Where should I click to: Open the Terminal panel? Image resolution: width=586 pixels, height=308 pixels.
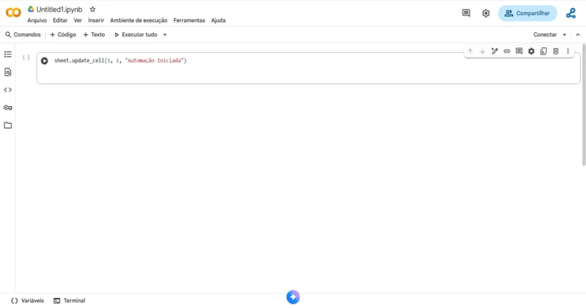pyautogui.click(x=69, y=301)
